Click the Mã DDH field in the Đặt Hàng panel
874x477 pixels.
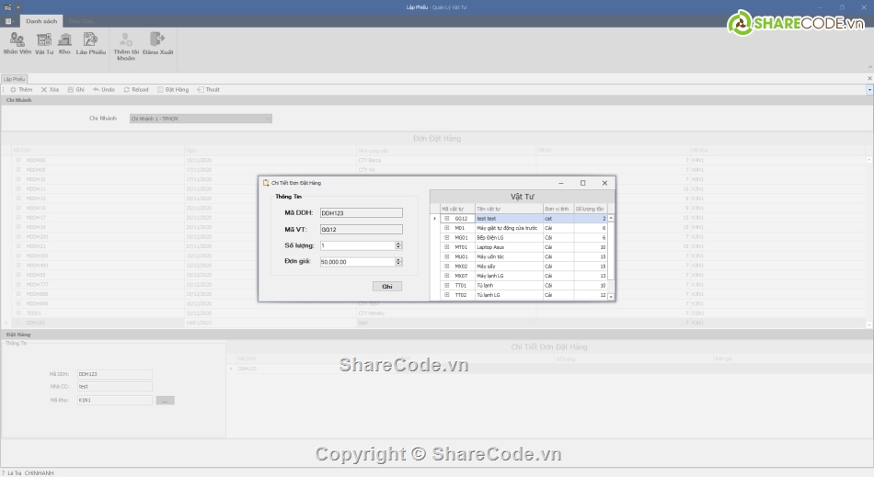pyautogui.click(x=115, y=374)
